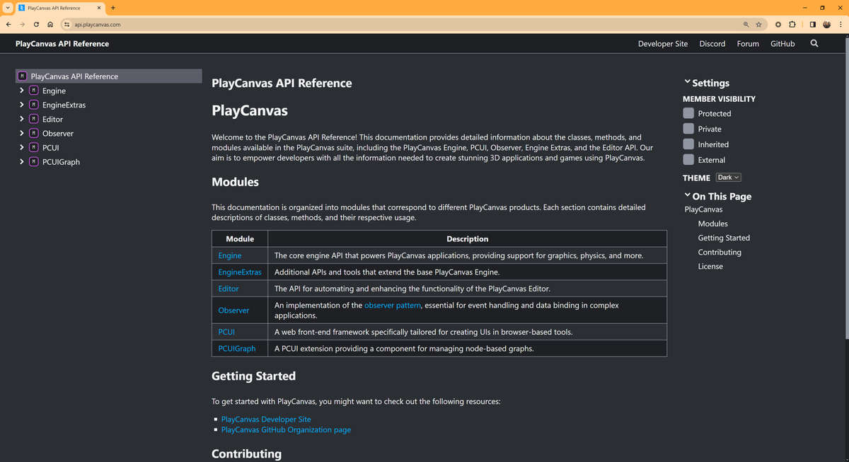Open new tab with plus icon
The image size is (849, 462).
pyautogui.click(x=113, y=8)
